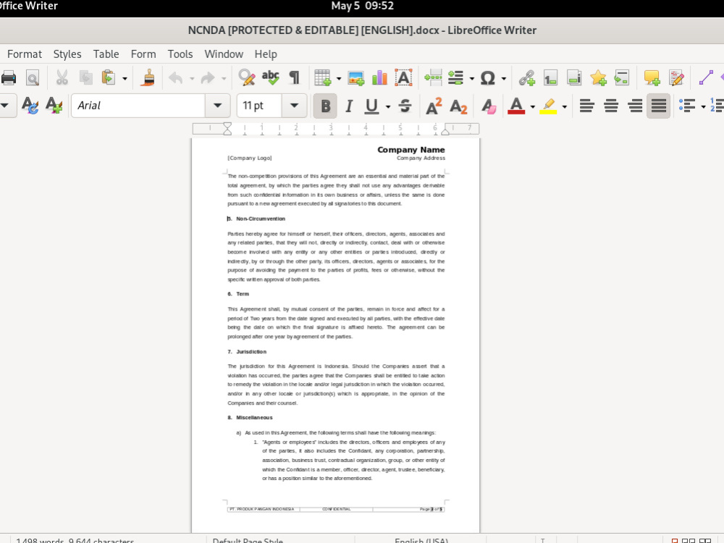This screenshot has height=543, width=724.
Task: Toggle Superscript formatting
Action: tap(434, 106)
